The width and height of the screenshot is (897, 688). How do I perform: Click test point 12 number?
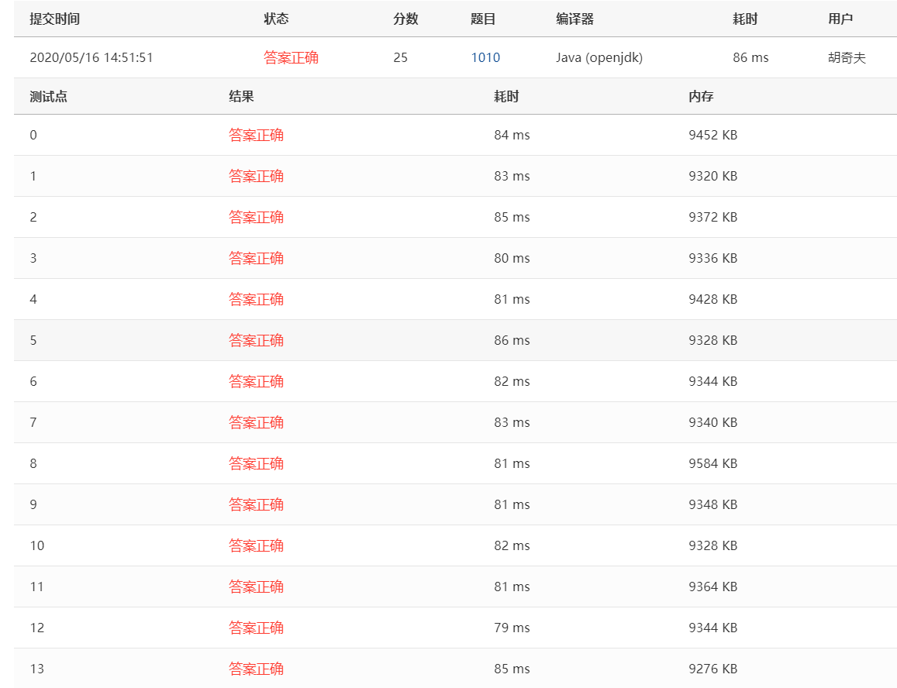(36, 628)
